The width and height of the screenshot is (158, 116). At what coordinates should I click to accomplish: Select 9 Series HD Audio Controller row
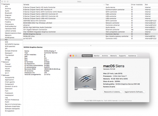click(90, 7)
